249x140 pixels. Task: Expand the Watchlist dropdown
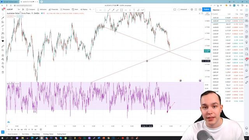(x=217, y=10)
